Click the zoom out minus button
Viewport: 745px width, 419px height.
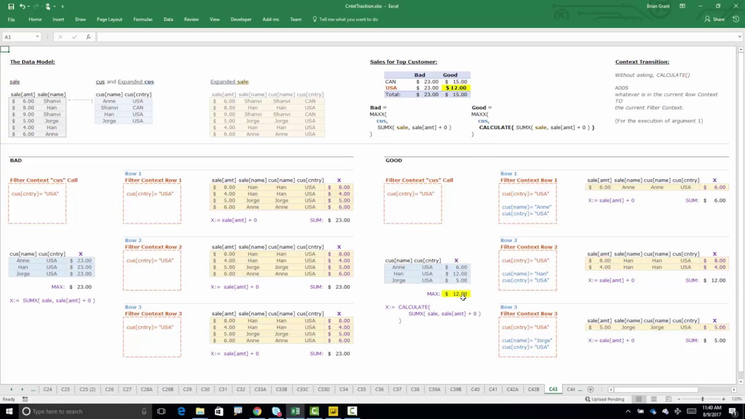680,399
